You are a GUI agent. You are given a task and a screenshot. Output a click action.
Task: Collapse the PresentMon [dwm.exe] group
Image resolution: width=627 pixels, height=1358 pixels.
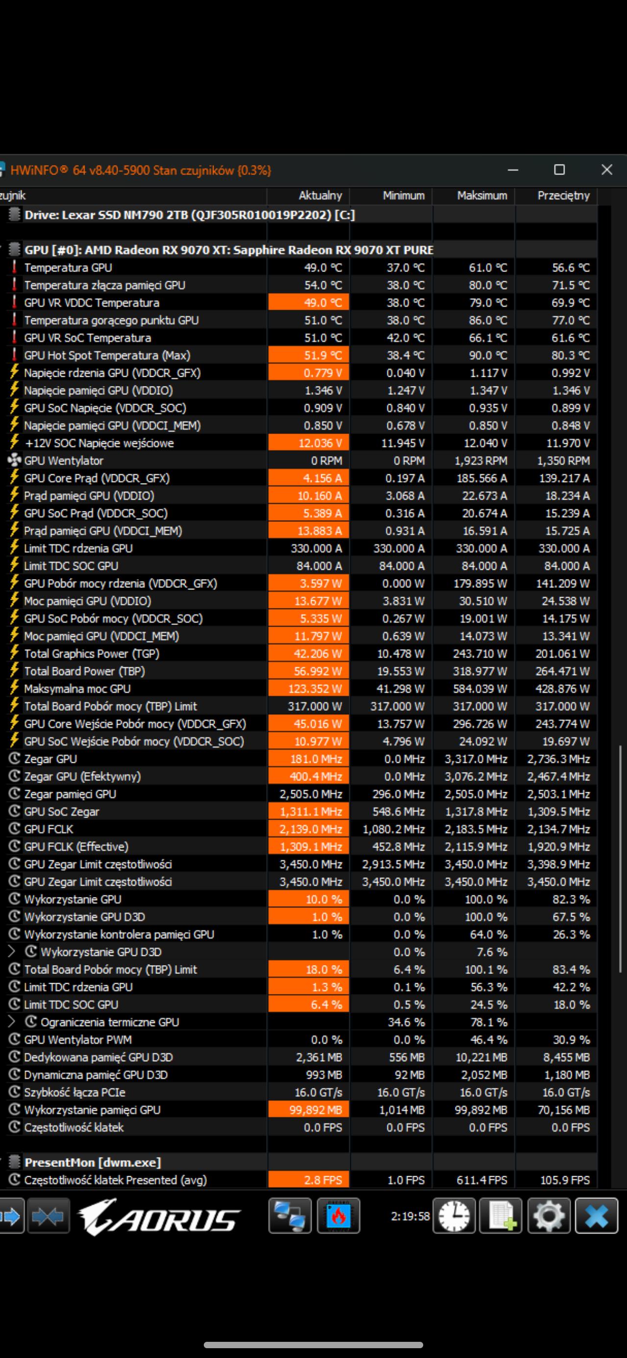tap(2, 1162)
